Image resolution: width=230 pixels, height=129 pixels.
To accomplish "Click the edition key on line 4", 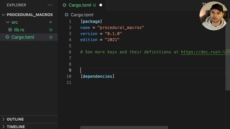I will (89, 40).
